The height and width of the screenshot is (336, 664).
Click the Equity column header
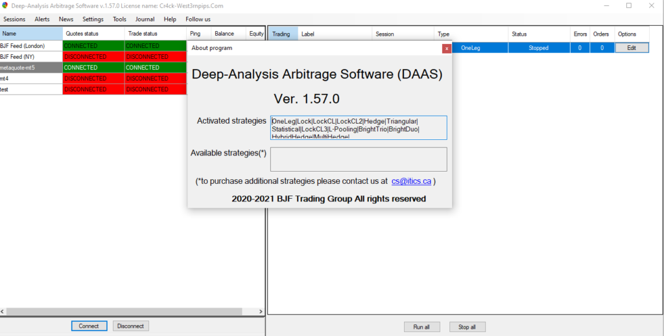255,34
